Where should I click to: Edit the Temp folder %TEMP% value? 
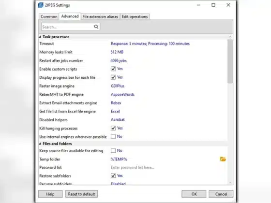click(119, 159)
